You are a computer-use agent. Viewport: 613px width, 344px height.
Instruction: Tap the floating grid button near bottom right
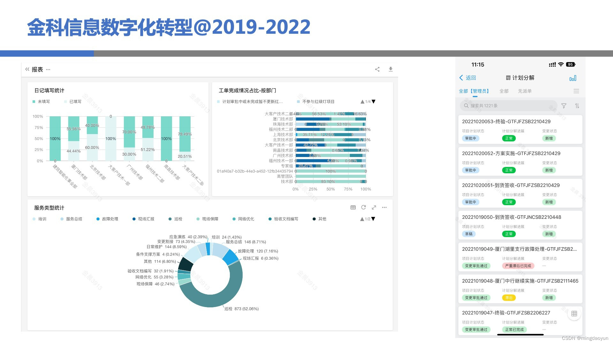point(574,313)
